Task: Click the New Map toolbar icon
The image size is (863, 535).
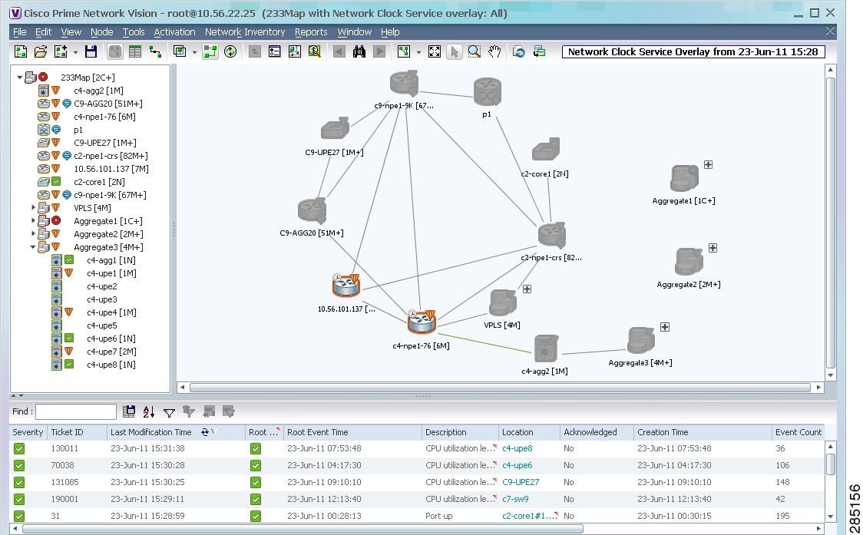Action: pos(21,51)
